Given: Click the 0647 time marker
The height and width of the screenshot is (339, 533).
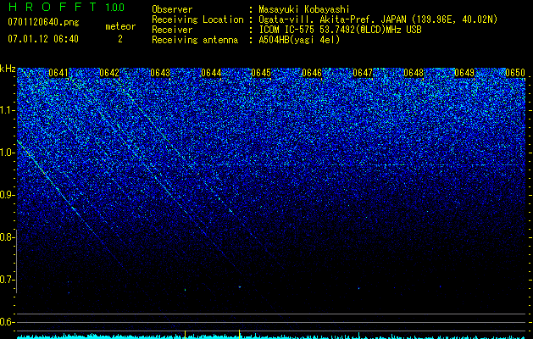Looking at the screenshot, I should tap(363, 73).
